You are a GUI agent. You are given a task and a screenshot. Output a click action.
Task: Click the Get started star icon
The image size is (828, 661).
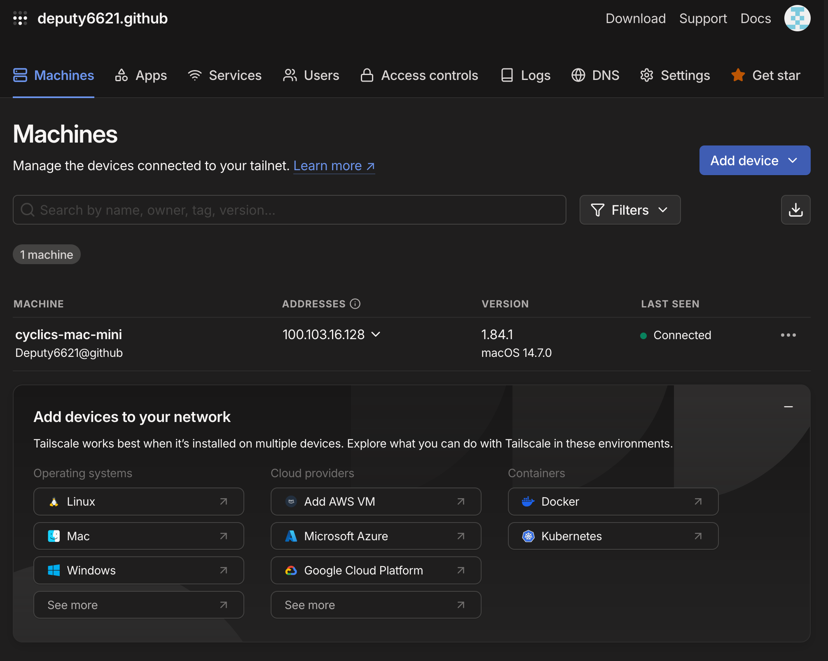pyautogui.click(x=738, y=75)
